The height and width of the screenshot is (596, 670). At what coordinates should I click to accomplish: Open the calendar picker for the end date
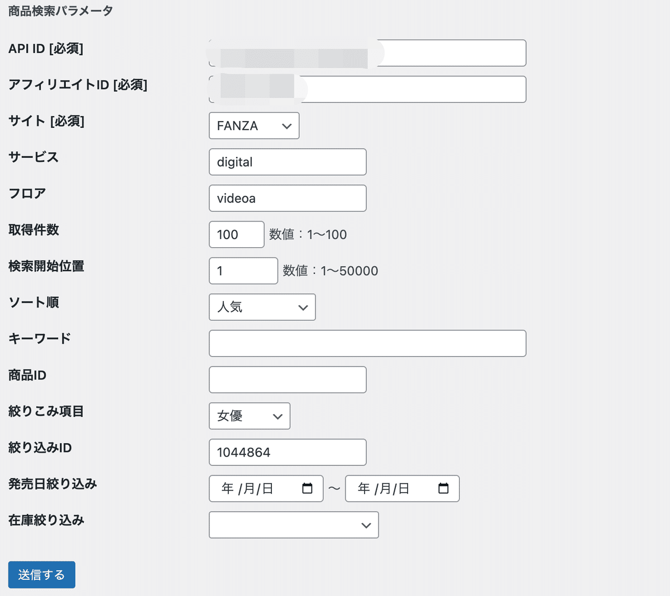point(444,488)
